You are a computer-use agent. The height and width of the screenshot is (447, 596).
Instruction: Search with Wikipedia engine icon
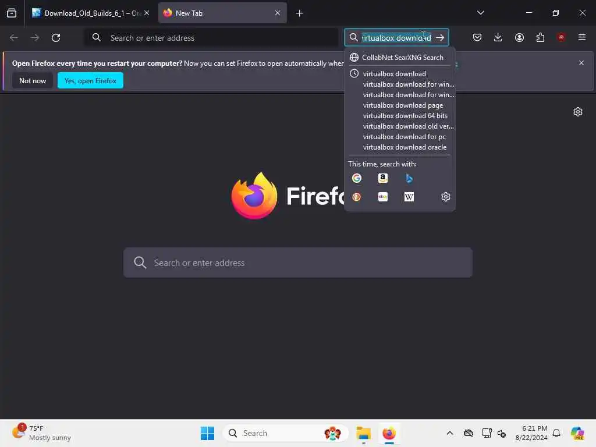409,197
